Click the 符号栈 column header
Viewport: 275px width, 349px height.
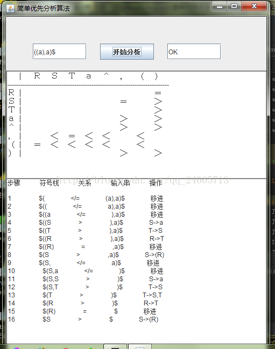click(x=49, y=183)
